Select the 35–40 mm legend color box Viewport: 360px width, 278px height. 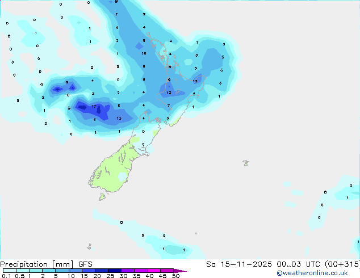[140, 271]
